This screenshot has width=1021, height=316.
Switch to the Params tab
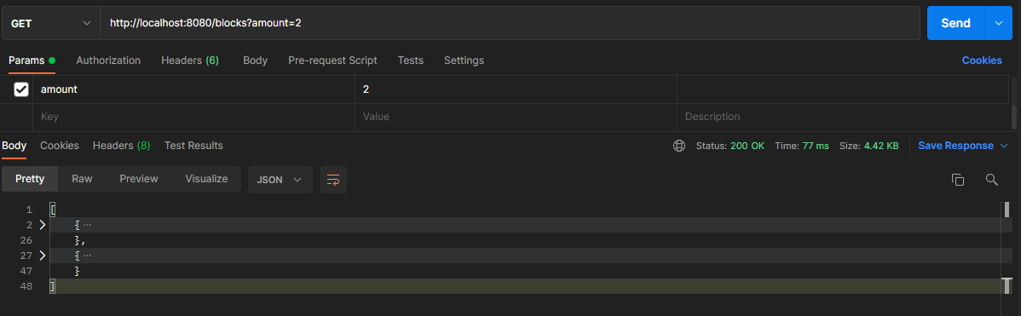pos(32,60)
